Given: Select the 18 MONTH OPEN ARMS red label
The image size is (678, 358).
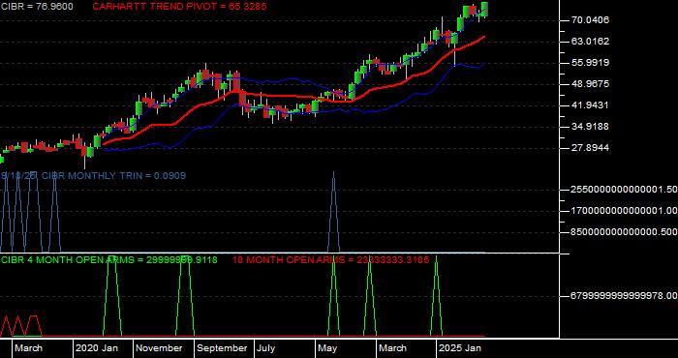Looking at the screenshot, I should pyautogui.click(x=331, y=260).
